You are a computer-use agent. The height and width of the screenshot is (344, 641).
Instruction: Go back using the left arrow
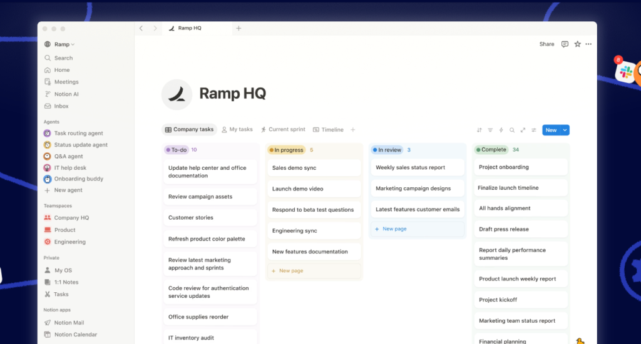(141, 28)
